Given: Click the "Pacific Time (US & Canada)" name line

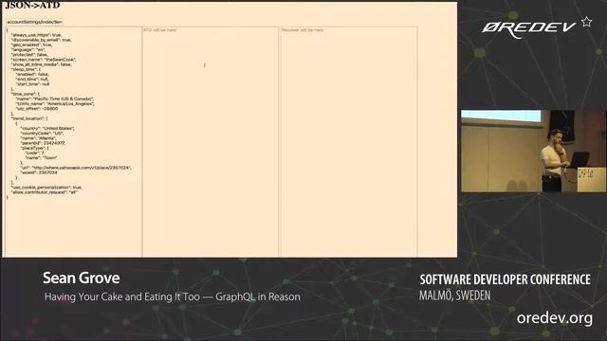Looking at the screenshot, I should 55,99.
